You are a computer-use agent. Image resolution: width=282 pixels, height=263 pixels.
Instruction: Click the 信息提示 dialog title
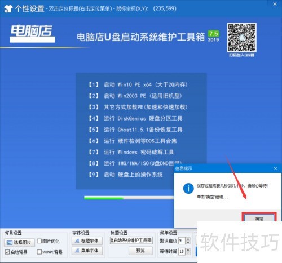pyautogui.click(x=183, y=168)
